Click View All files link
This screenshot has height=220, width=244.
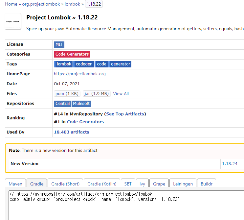coord(121,94)
